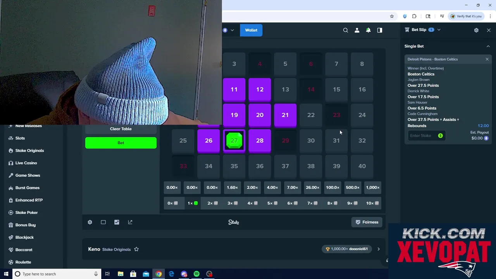This screenshot has width=496, height=279.
Task: Select Keno tile 35
Action: 234,166
